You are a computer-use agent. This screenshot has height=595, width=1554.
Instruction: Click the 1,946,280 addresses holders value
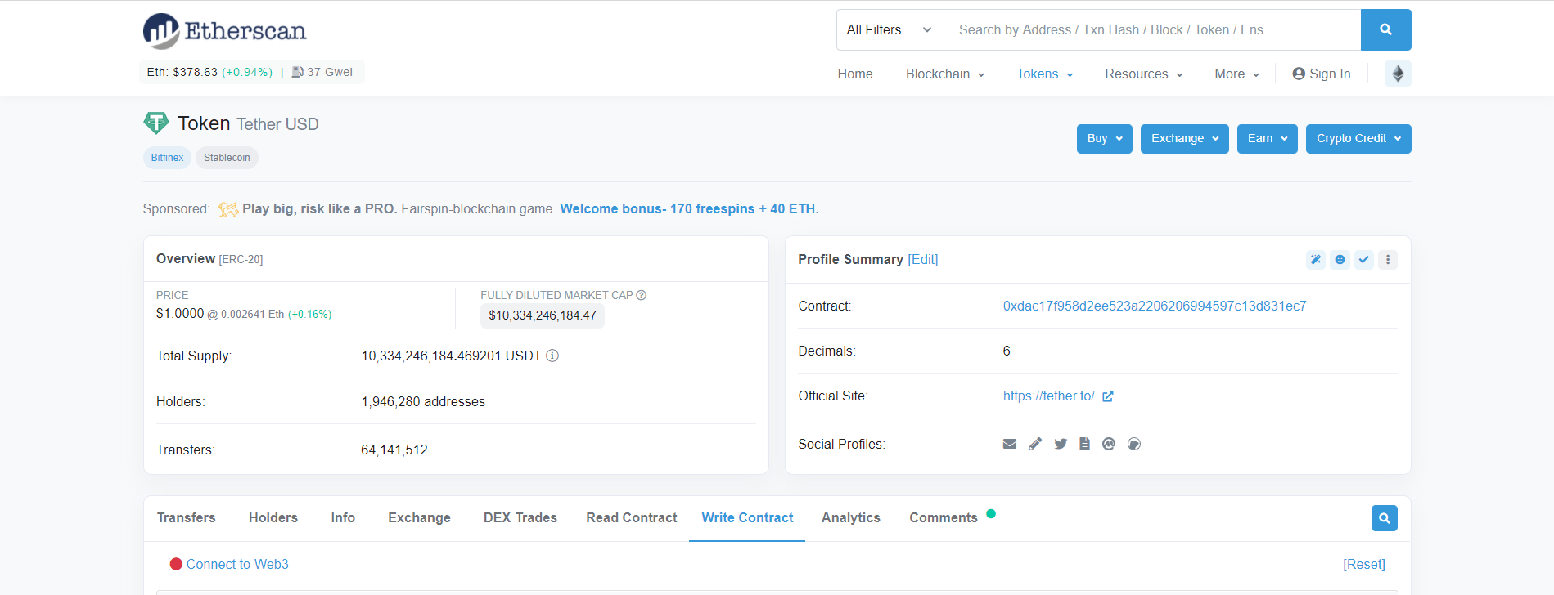click(x=423, y=401)
